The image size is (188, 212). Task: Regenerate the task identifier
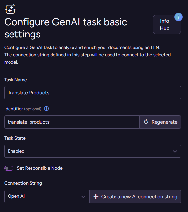pyautogui.click(x=160, y=122)
